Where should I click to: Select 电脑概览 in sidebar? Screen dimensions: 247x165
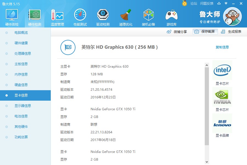25,33
